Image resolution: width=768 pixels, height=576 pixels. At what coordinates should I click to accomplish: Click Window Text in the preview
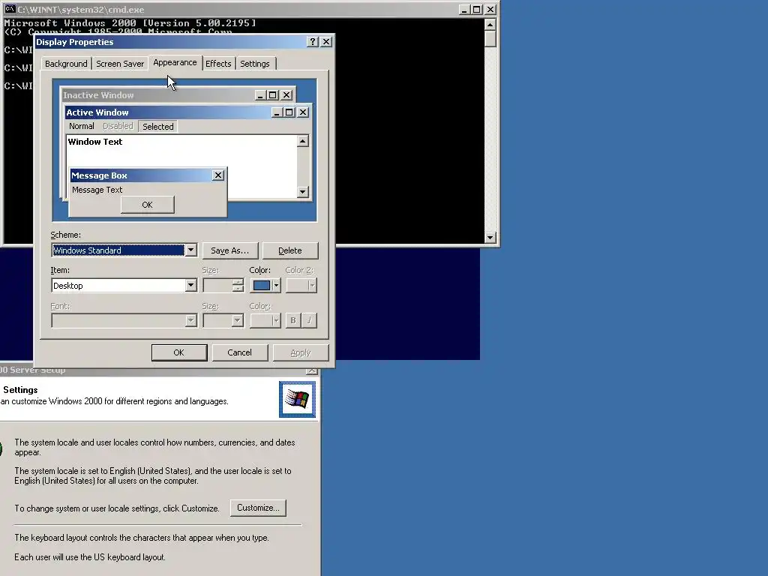click(x=95, y=142)
